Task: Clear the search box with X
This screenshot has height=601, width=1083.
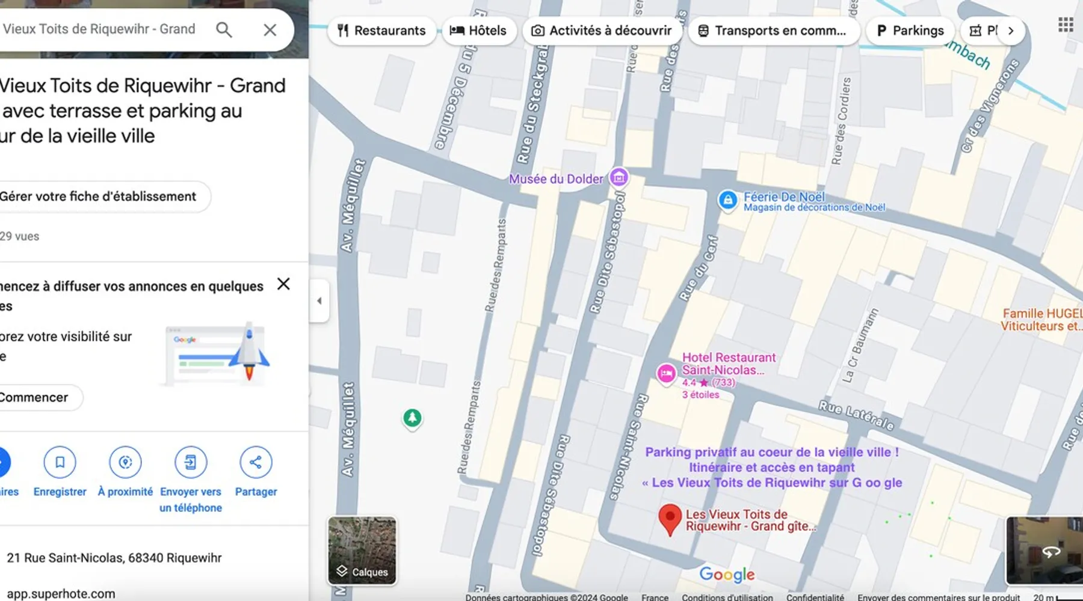Action: click(x=270, y=30)
